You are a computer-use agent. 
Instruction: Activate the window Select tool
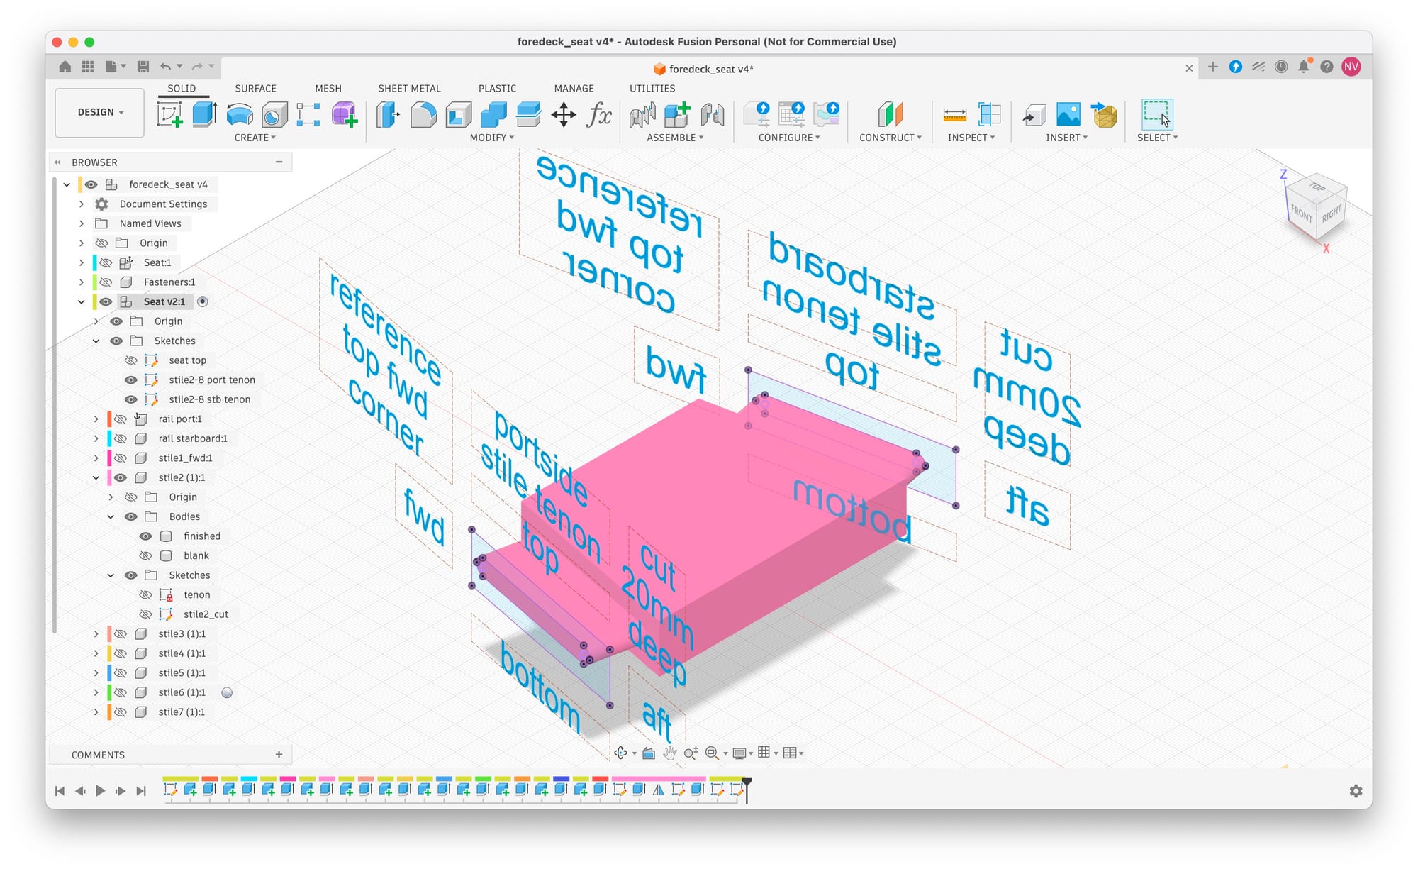(x=1156, y=114)
